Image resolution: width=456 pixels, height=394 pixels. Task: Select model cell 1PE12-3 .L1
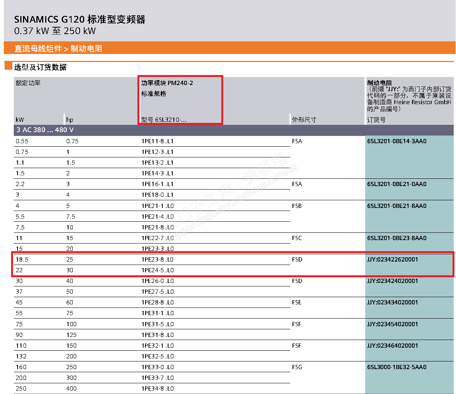(x=157, y=152)
